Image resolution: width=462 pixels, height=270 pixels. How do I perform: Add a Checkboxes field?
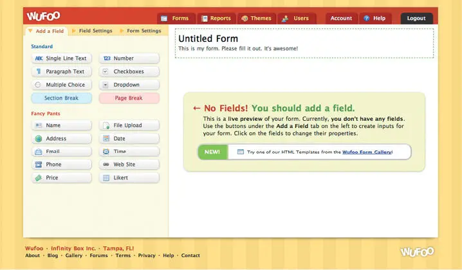tap(129, 71)
